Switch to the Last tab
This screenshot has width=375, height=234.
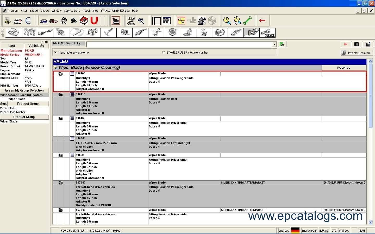tap(12, 45)
